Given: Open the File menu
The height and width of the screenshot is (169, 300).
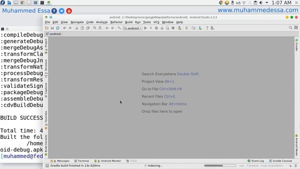Looking at the screenshot, I should click(47, 22).
